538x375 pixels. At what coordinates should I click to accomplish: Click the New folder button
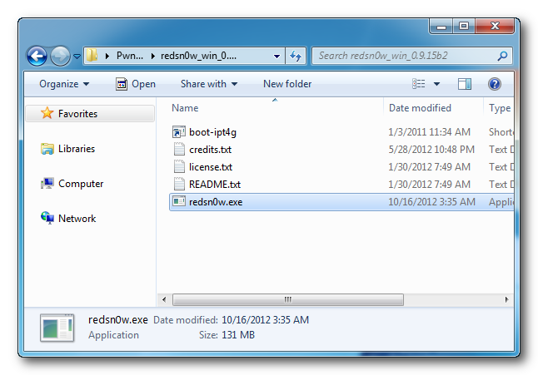[x=287, y=84]
